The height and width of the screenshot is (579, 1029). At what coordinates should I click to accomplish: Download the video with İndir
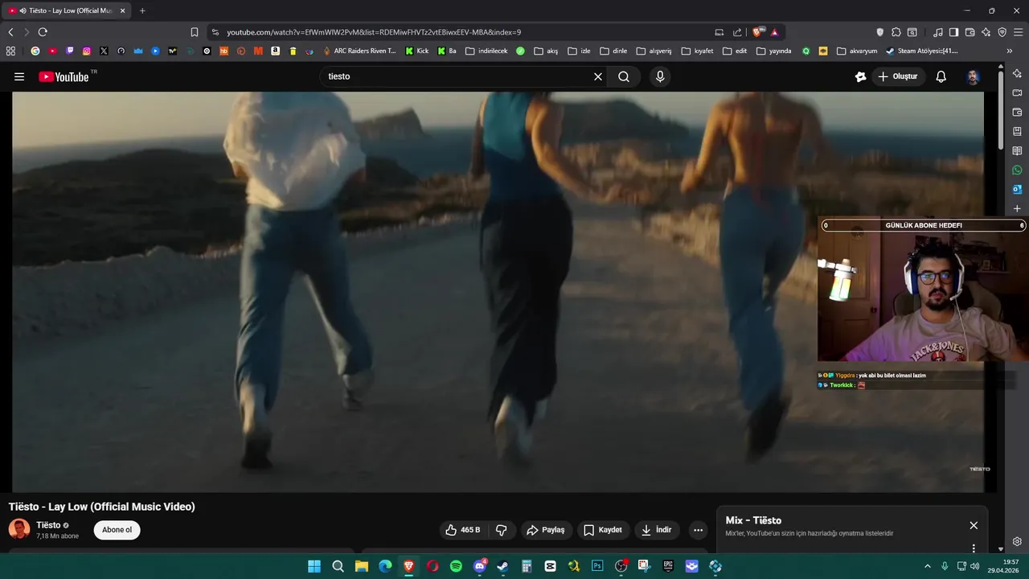click(657, 530)
